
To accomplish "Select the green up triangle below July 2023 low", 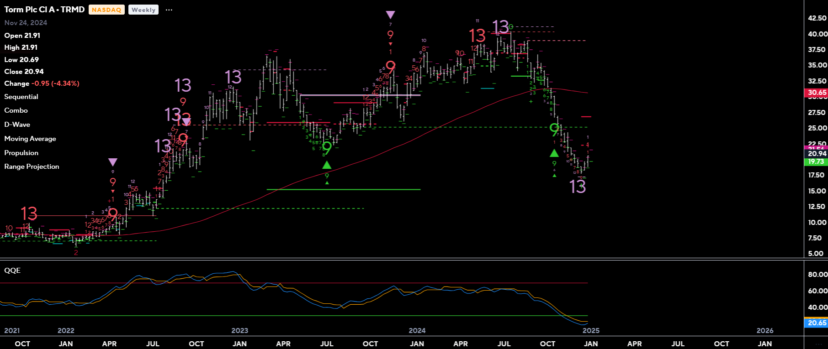I will click(327, 165).
